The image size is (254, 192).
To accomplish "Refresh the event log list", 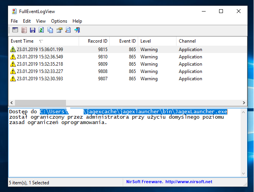I will tap(41, 30).
